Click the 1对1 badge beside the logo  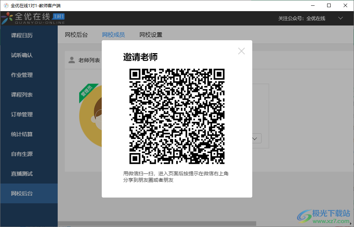point(59,16)
